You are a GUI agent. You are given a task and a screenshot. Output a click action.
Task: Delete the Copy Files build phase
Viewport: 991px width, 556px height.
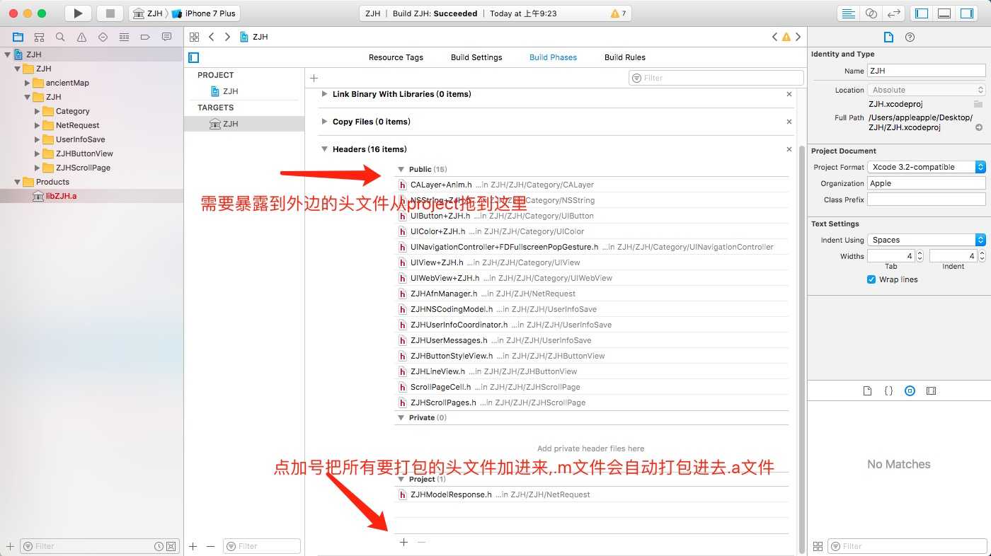pos(789,122)
